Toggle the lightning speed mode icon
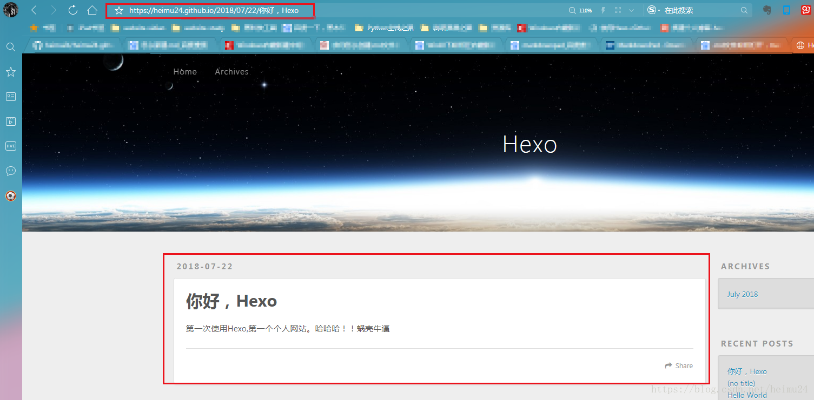The height and width of the screenshot is (400, 814). tap(603, 10)
